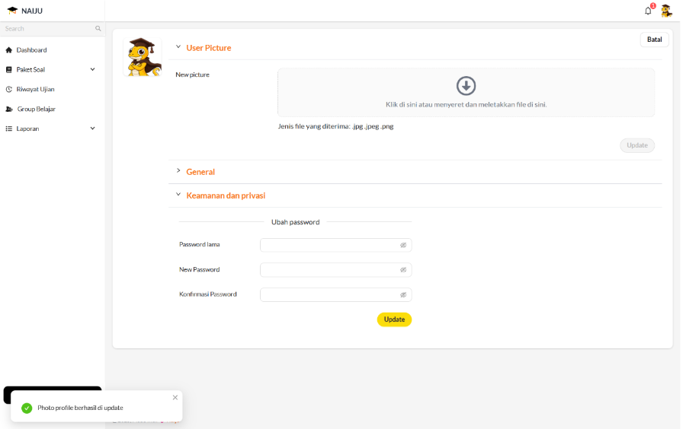Screen dimensions: 686x429
Task: Click the Keamanan dan privasi heading
Action: point(226,195)
